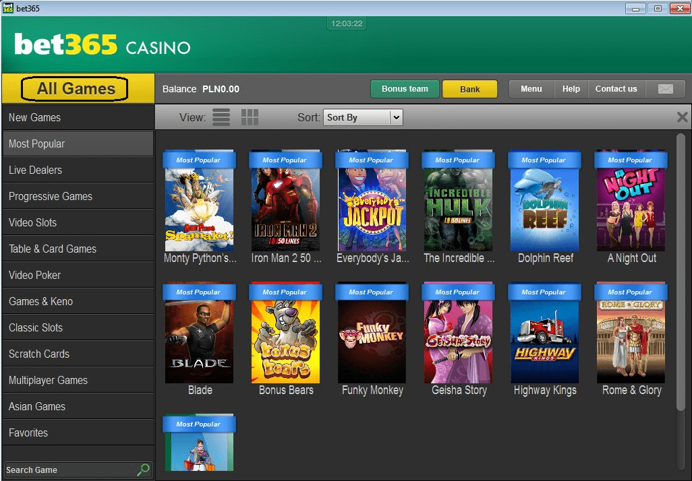Viewport: 692px width, 481px height.
Task: Launch the Dolphin Reef game
Action: 544,202
